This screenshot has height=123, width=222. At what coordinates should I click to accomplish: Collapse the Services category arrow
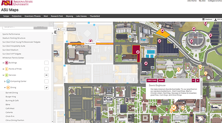3,75
